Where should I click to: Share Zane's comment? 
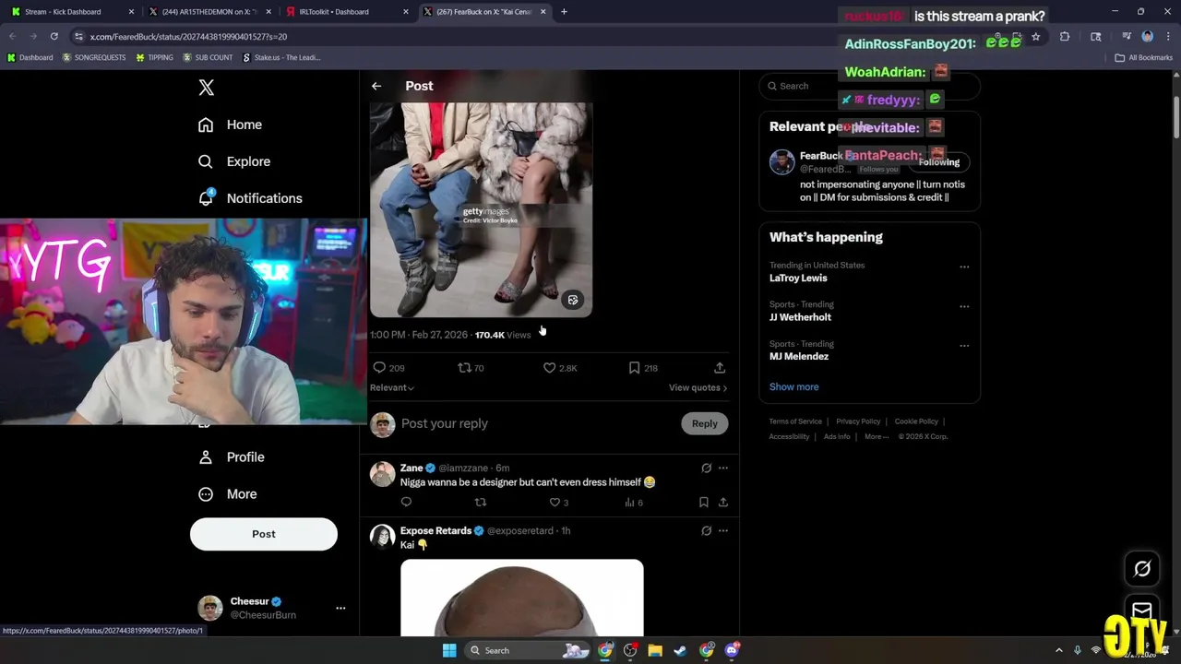pyautogui.click(x=723, y=503)
